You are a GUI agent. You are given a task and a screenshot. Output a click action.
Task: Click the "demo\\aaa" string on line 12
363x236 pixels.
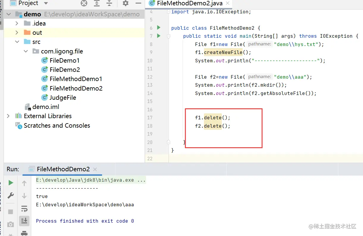click(290, 77)
